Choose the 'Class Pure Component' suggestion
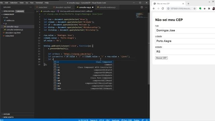Screen dimensions: 215x121 [x=84, y=78]
